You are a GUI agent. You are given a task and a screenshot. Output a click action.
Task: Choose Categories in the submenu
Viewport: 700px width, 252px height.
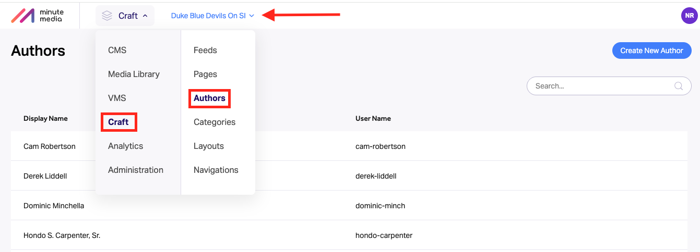(x=215, y=122)
